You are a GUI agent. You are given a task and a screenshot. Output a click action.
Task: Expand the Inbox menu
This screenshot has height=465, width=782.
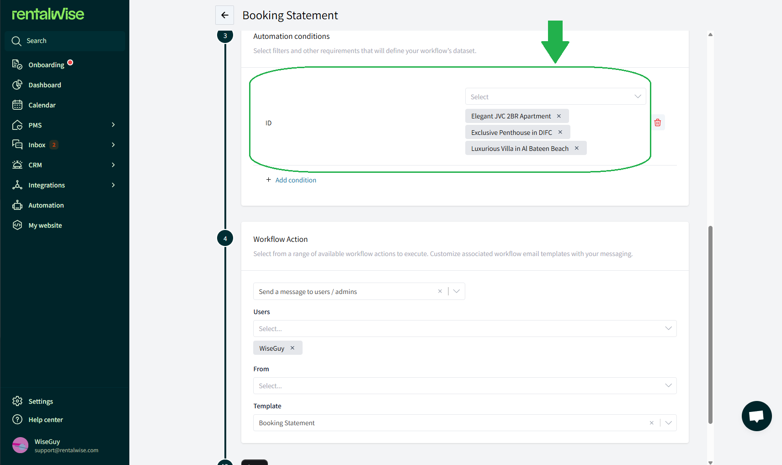[x=113, y=145]
